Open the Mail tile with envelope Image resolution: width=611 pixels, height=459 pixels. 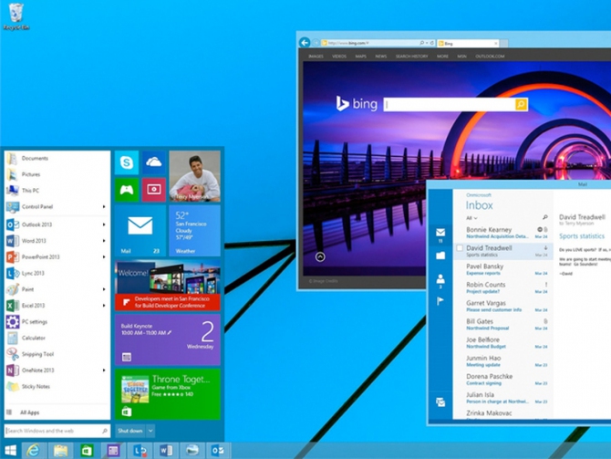click(x=140, y=231)
